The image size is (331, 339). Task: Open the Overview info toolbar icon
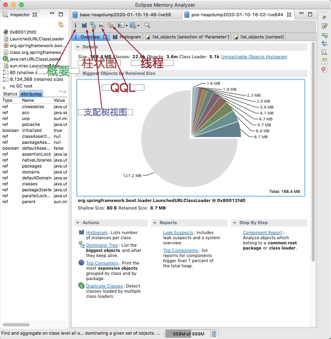(x=75, y=25)
